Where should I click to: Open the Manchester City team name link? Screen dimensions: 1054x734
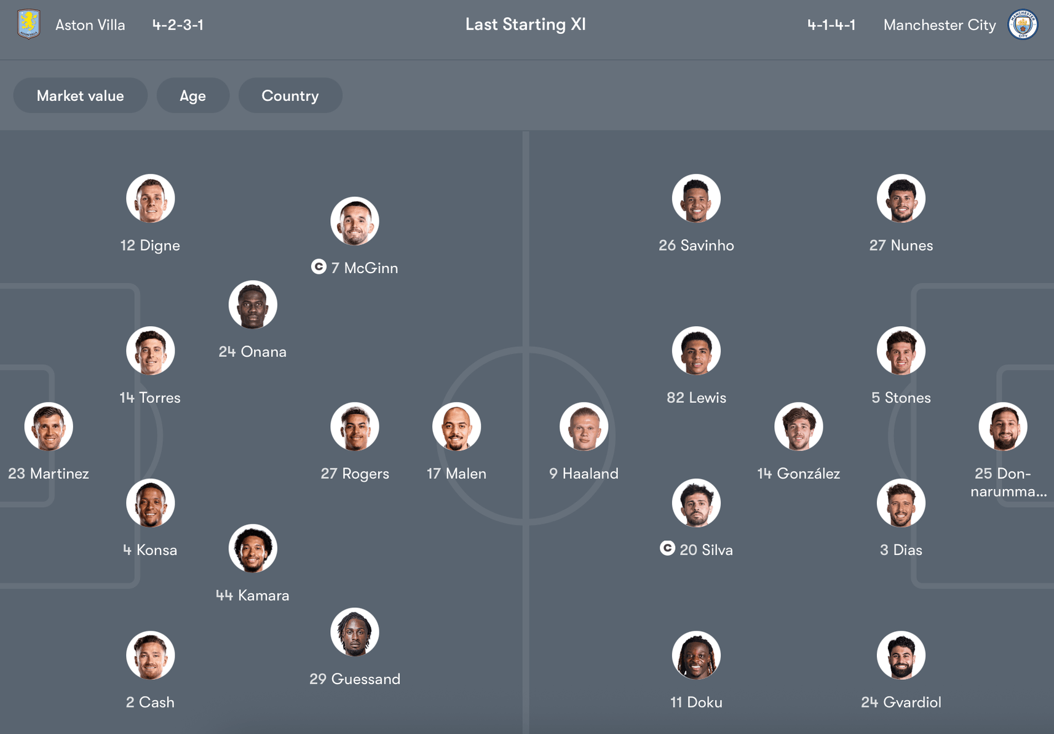tap(939, 25)
